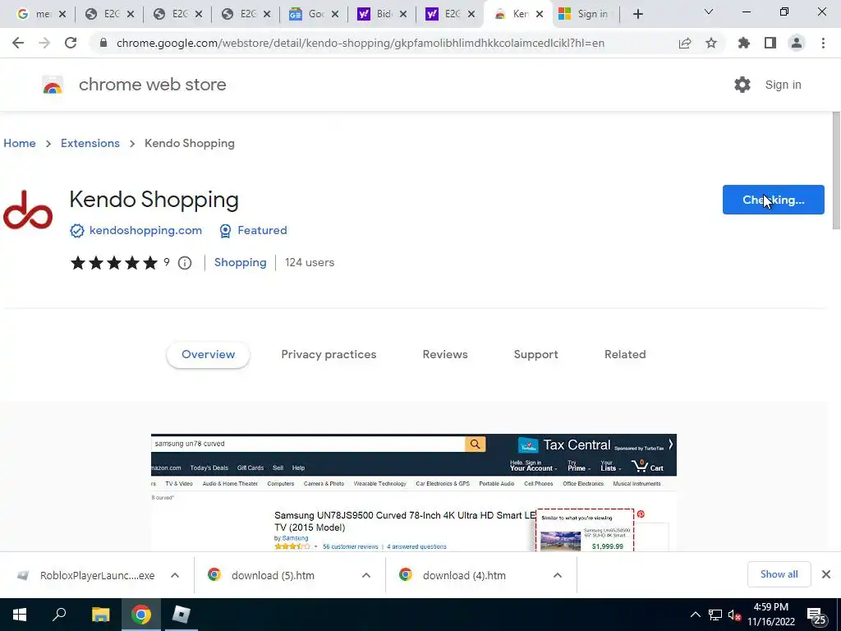
Task: Reload the page with the refresh icon
Action: (x=71, y=43)
